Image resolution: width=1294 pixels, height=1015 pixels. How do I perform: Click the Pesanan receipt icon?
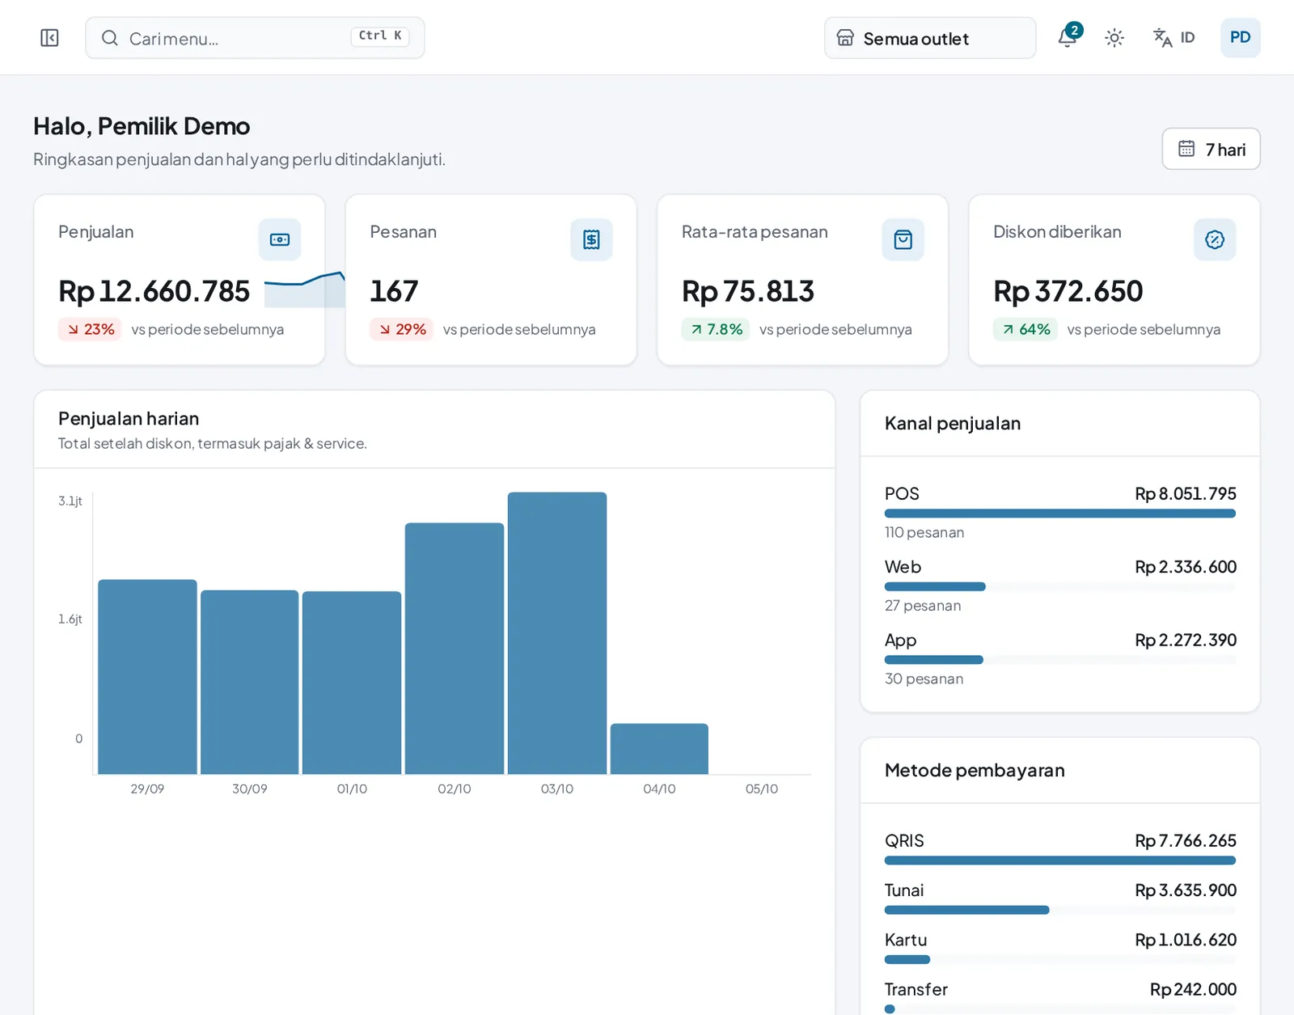[x=591, y=239]
